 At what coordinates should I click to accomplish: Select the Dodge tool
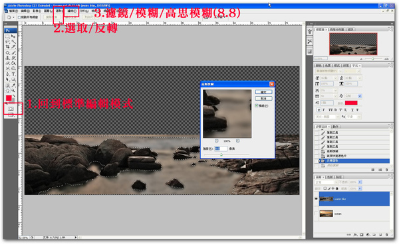pyautogui.click(x=13, y=68)
